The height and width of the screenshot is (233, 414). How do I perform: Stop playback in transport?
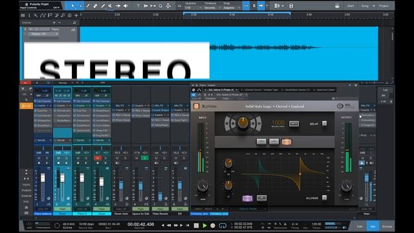[x=196, y=225]
